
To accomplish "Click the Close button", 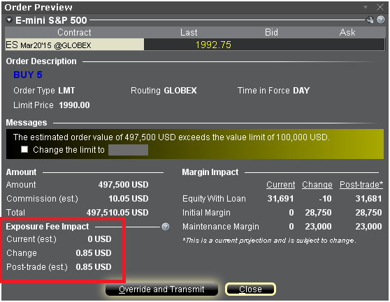I will pyautogui.click(x=250, y=289).
